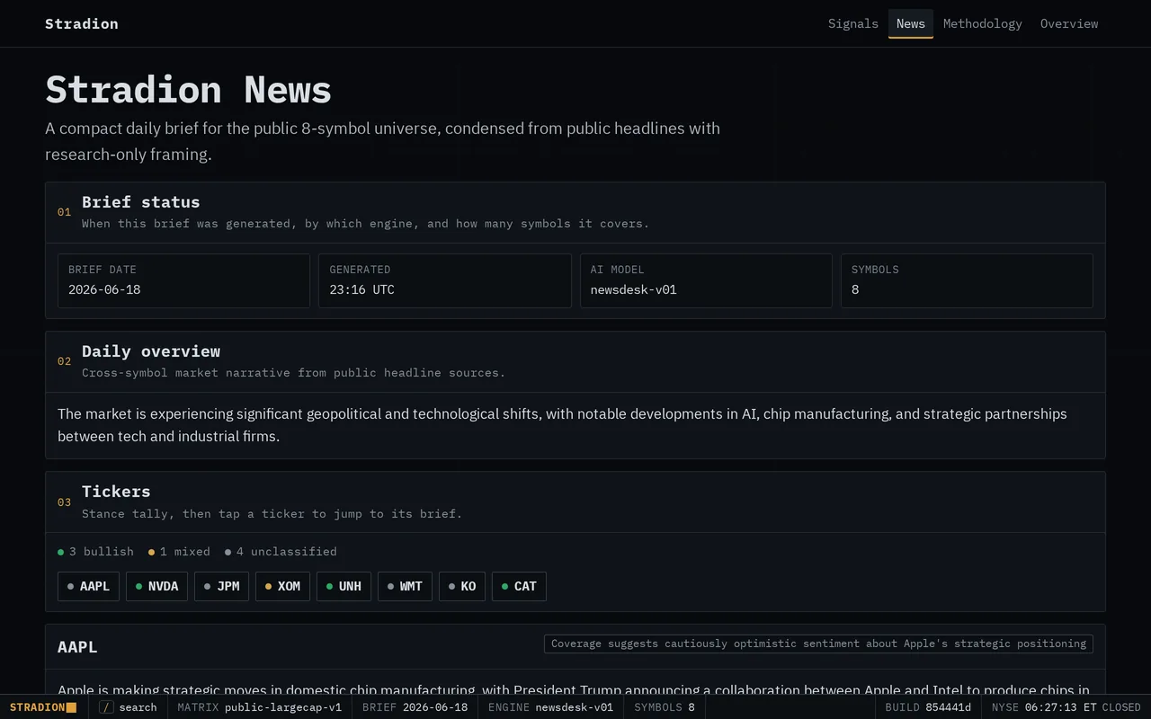Click BRIEF 2026-06-18 status bar entry
The height and width of the screenshot is (719, 1151).
click(x=415, y=707)
